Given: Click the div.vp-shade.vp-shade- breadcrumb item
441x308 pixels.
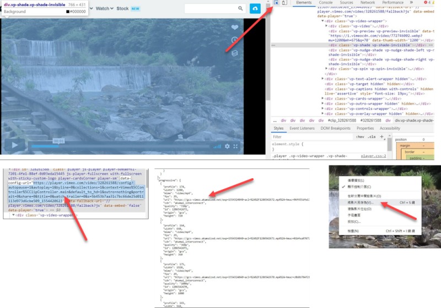Looking at the screenshot, I should [x=414, y=120].
